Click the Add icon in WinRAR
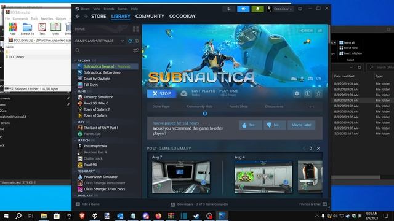 click(12, 29)
